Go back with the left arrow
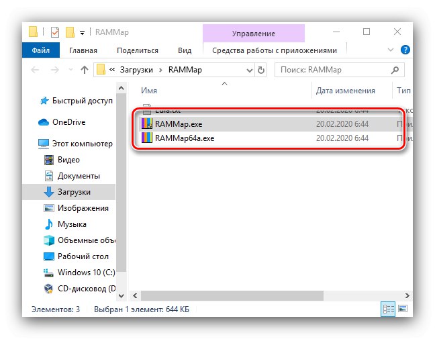The width and height of the screenshot is (435, 339). (35, 70)
